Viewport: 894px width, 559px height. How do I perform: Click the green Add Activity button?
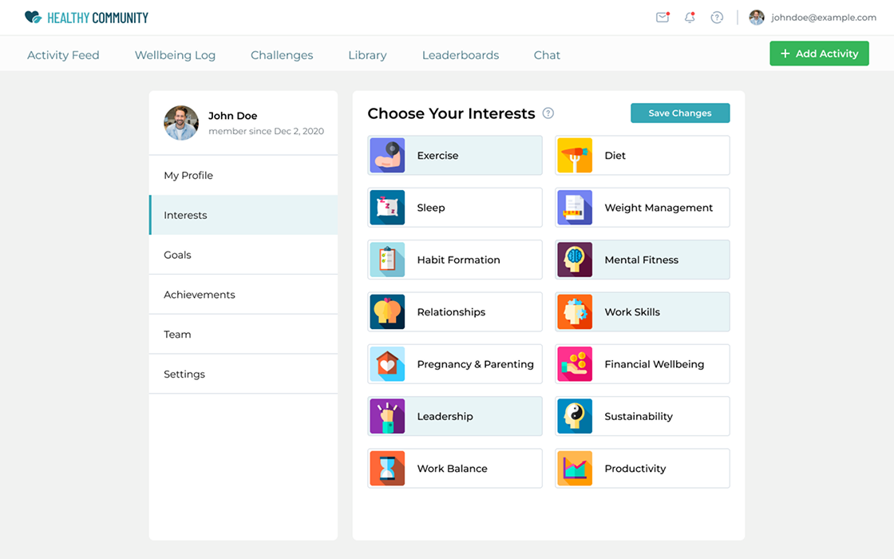819,54
